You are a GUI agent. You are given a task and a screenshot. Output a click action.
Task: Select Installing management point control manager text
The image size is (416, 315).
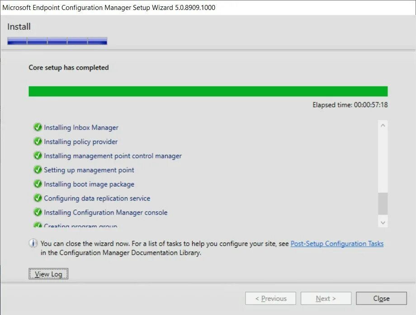coord(113,156)
